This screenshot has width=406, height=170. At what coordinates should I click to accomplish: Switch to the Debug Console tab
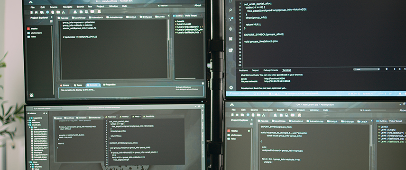(x=270, y=70)
